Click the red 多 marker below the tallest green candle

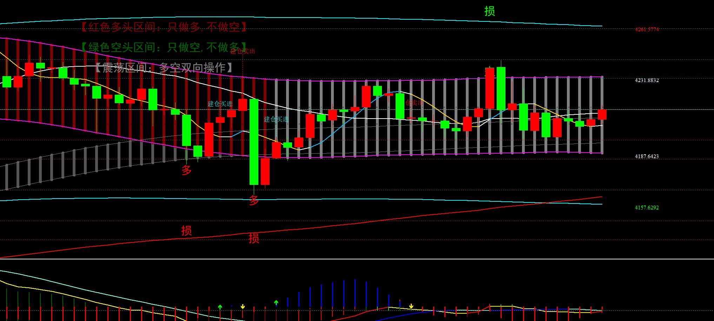click(x=254, y=200)
